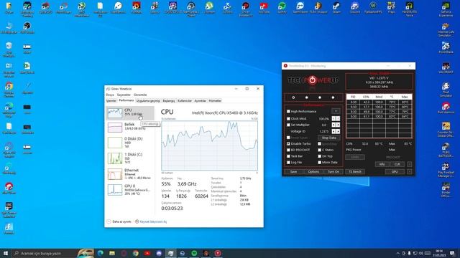460x258 pixels.
Task: Click Daha az ayrıntı in Task Manager
Action: click(x=119, y=221)
